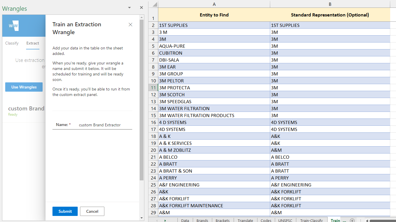This screenshot has height=222, width=396.
Task: Switch to the Extract tab
Action: point(32,43)
